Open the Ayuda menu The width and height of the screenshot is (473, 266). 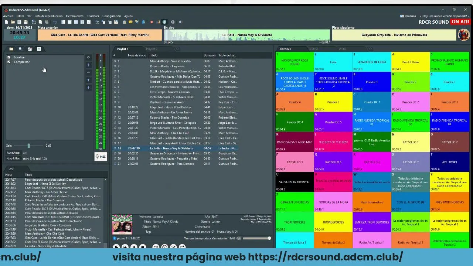(x=128, y=16)
